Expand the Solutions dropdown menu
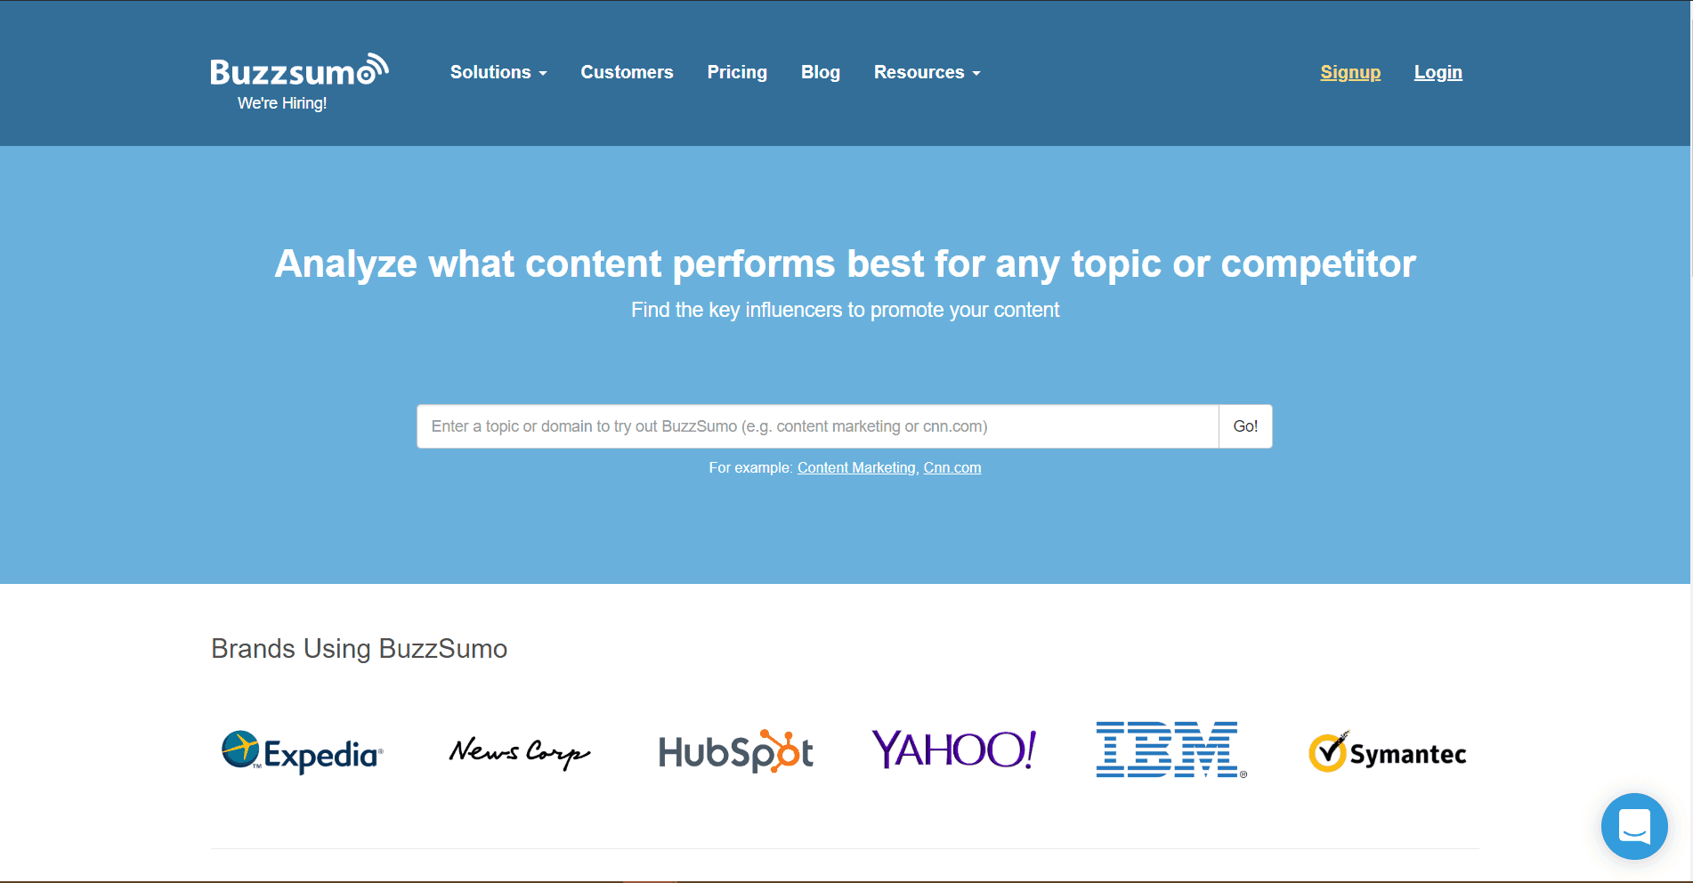 tap(498, 72)
